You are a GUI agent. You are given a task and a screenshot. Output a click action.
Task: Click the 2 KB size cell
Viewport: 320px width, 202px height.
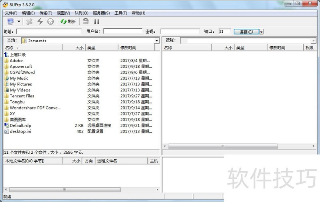[x=79, y=125]
